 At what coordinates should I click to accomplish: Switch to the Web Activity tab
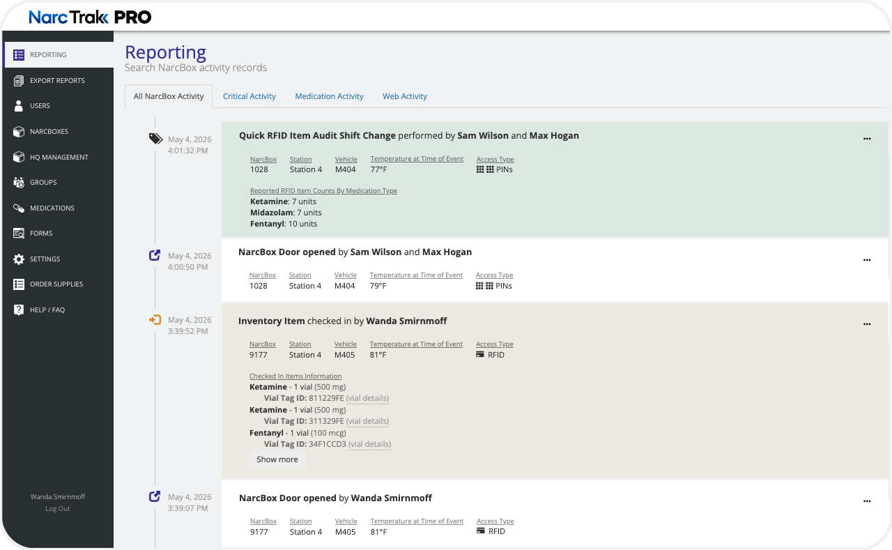pyautogui.click(x=405, y=96)
